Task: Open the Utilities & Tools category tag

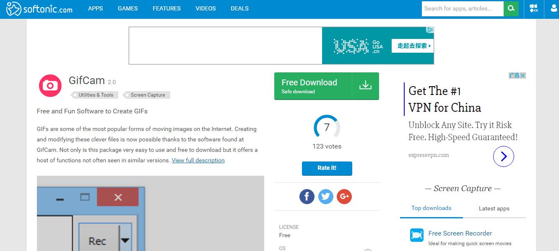Action: 95,95
